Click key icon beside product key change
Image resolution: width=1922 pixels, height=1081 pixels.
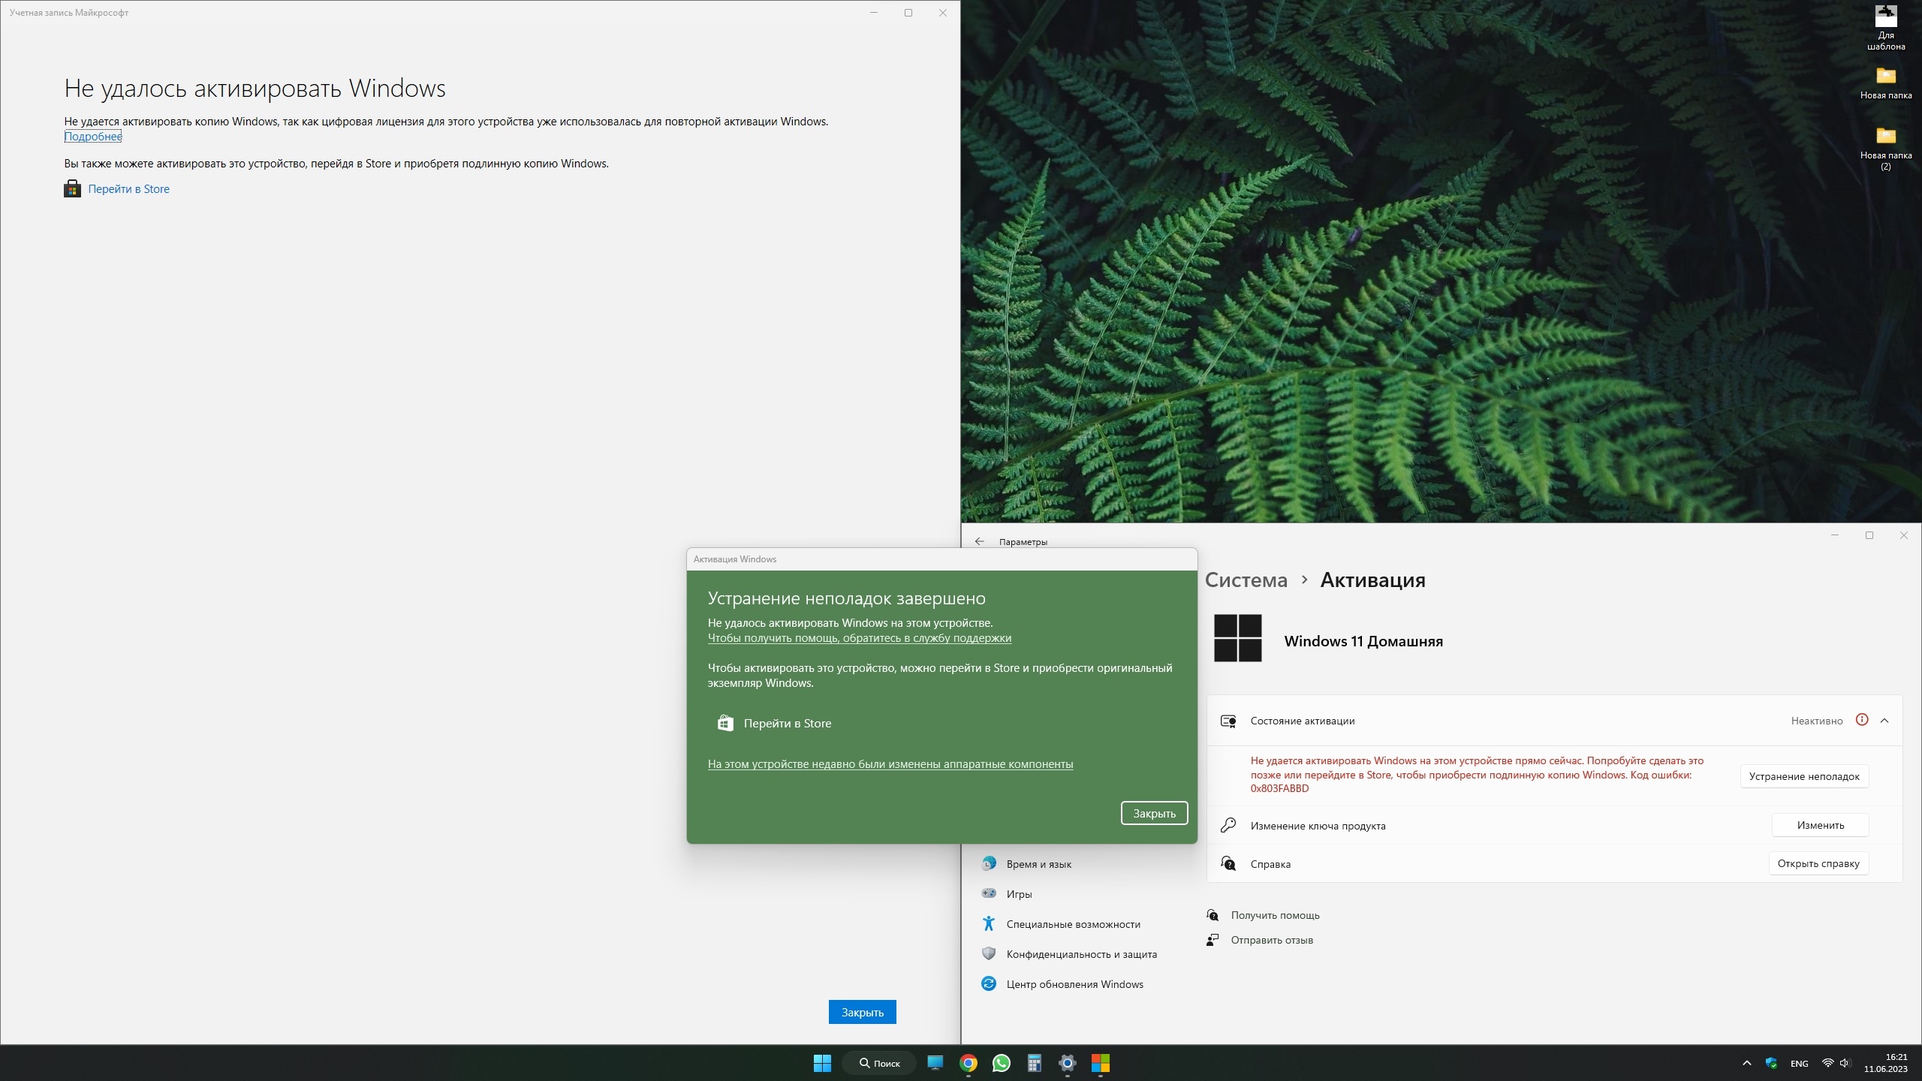(x=1228, y=825)
